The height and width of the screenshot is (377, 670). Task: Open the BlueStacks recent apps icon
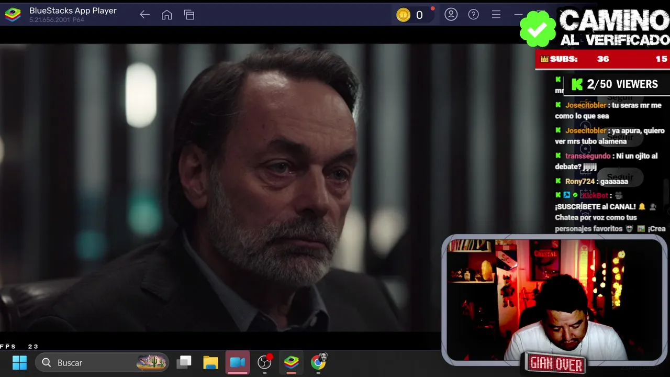point(189,15)
